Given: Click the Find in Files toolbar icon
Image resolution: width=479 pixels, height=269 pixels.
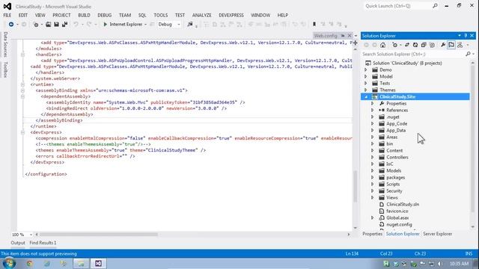Looking at the screenshot, I should point(190,24).
